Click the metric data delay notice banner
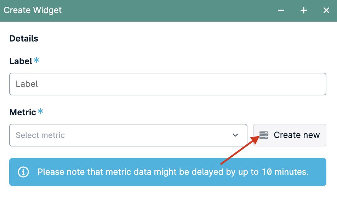This screenshot has height=200, width=337. 168,172
